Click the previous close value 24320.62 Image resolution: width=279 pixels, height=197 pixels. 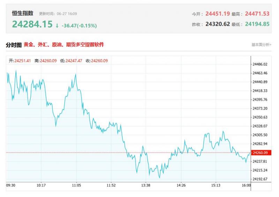(218, 24)
